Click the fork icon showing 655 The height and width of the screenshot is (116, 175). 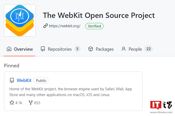[31, 103]
